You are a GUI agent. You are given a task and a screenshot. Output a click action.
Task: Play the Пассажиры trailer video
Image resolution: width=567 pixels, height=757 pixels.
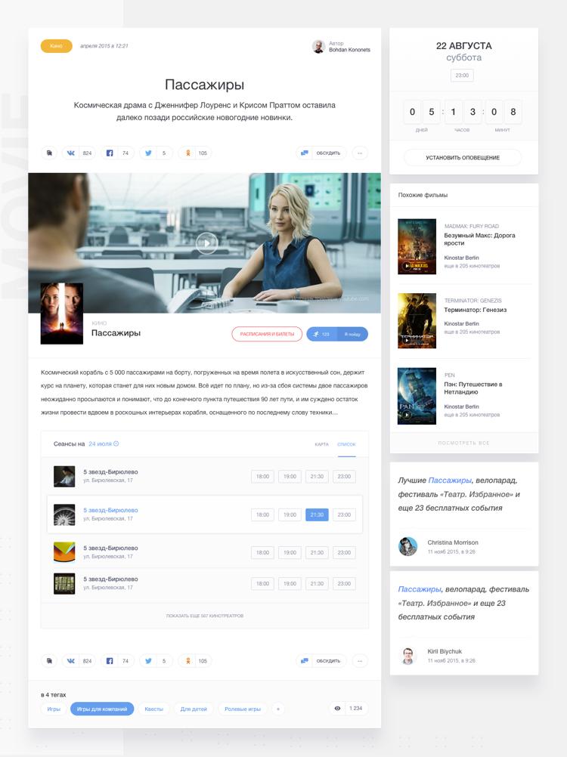pyautogui.click(x=205, y=243)
